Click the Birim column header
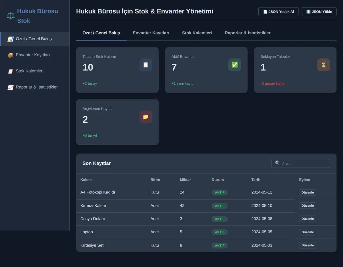 [x=155, y=180]
